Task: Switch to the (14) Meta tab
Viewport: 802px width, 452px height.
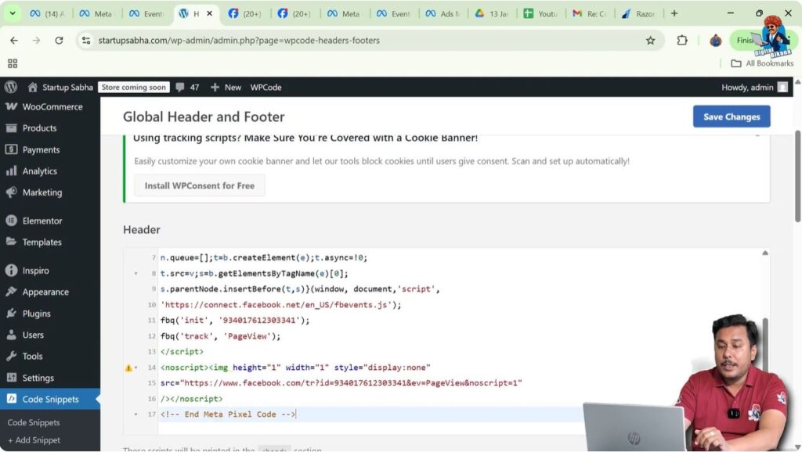Action: (47, 14)
